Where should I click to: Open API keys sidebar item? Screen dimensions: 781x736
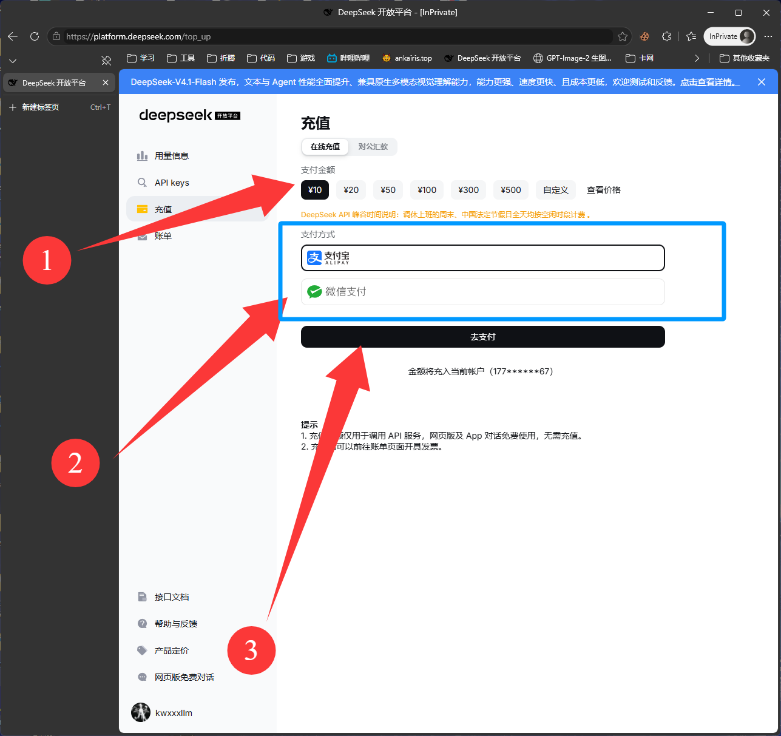point(198,183)
